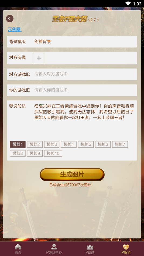Open the P游戏中心 icon
Image resolution: width=144 pixels, height=256 pixels.
coord(54,247)
